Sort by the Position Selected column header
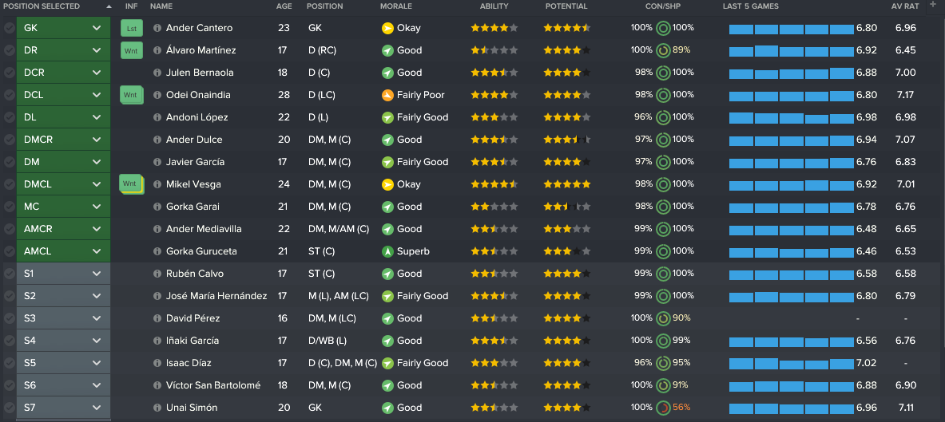Image resolution: width=945 pixels, height=422 pixels. [x=42, y=6]
